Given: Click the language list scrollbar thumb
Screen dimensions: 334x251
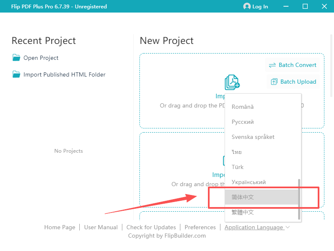Looking at the screenshot, I should (299, 199).
